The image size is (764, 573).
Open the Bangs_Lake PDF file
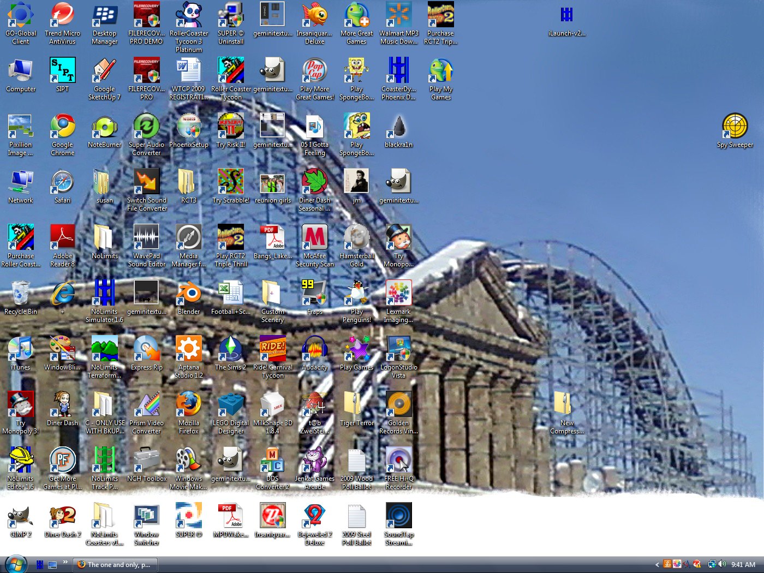273,242
